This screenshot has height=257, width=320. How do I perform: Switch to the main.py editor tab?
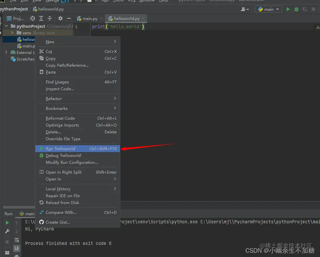click(x=87, y=19)
